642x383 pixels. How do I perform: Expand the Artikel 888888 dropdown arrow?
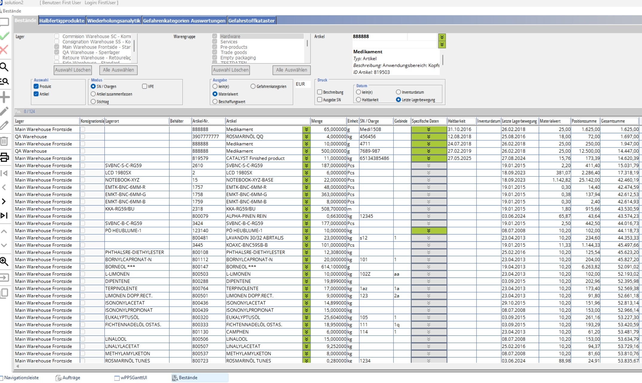coord(442,37)
